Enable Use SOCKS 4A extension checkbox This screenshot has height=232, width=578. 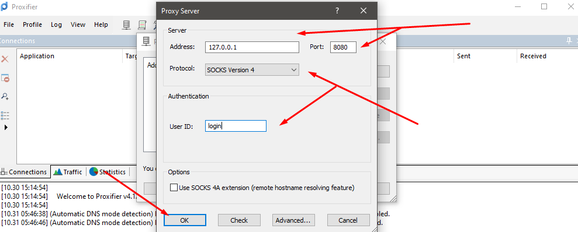[174, 188]
